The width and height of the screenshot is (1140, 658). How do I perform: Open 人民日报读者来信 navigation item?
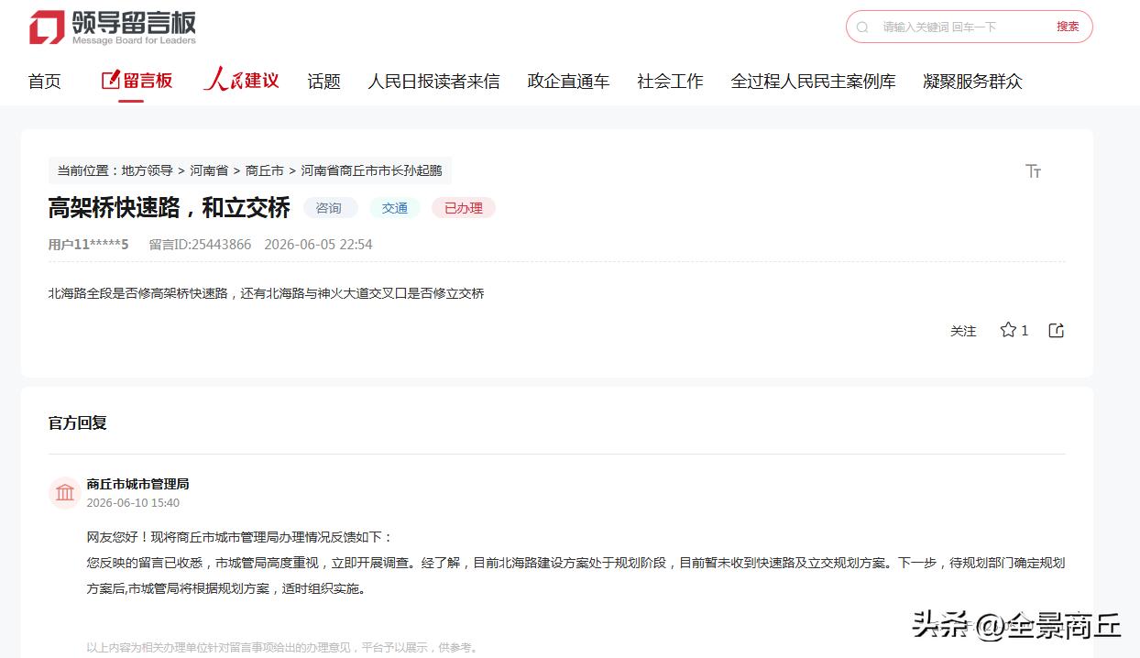[433, 82]
